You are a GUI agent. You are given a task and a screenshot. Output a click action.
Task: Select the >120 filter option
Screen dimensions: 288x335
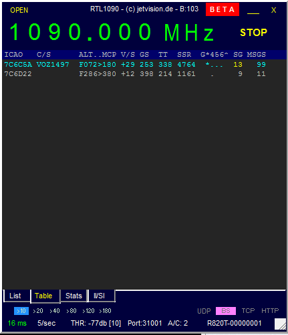pyautogui.click(x=88, y=311)
